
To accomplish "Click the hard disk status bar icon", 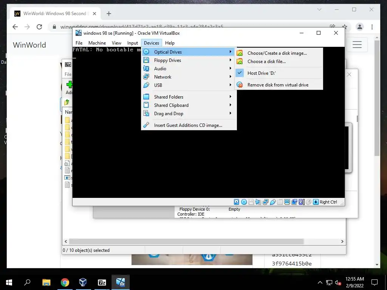I will click(237, 202).
